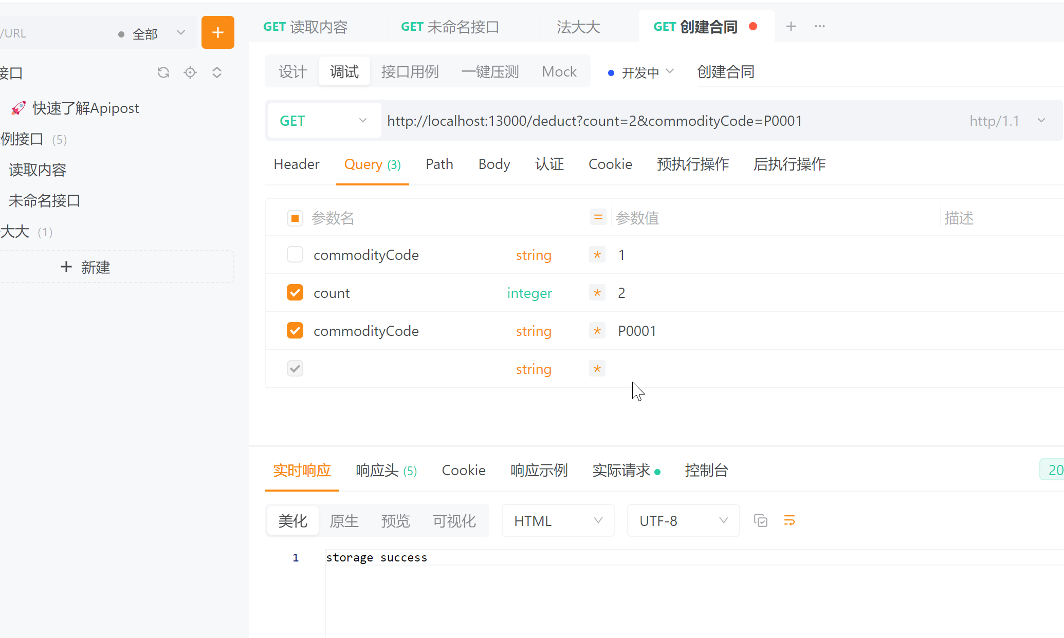Screen dimensions: 1064x638
Task: Toggle select-all parameters checkbox
Action: tap(295, 218)
